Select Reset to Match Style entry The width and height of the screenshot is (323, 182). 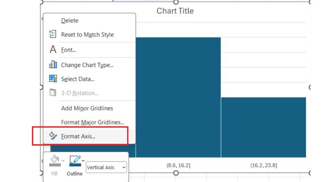89,34
